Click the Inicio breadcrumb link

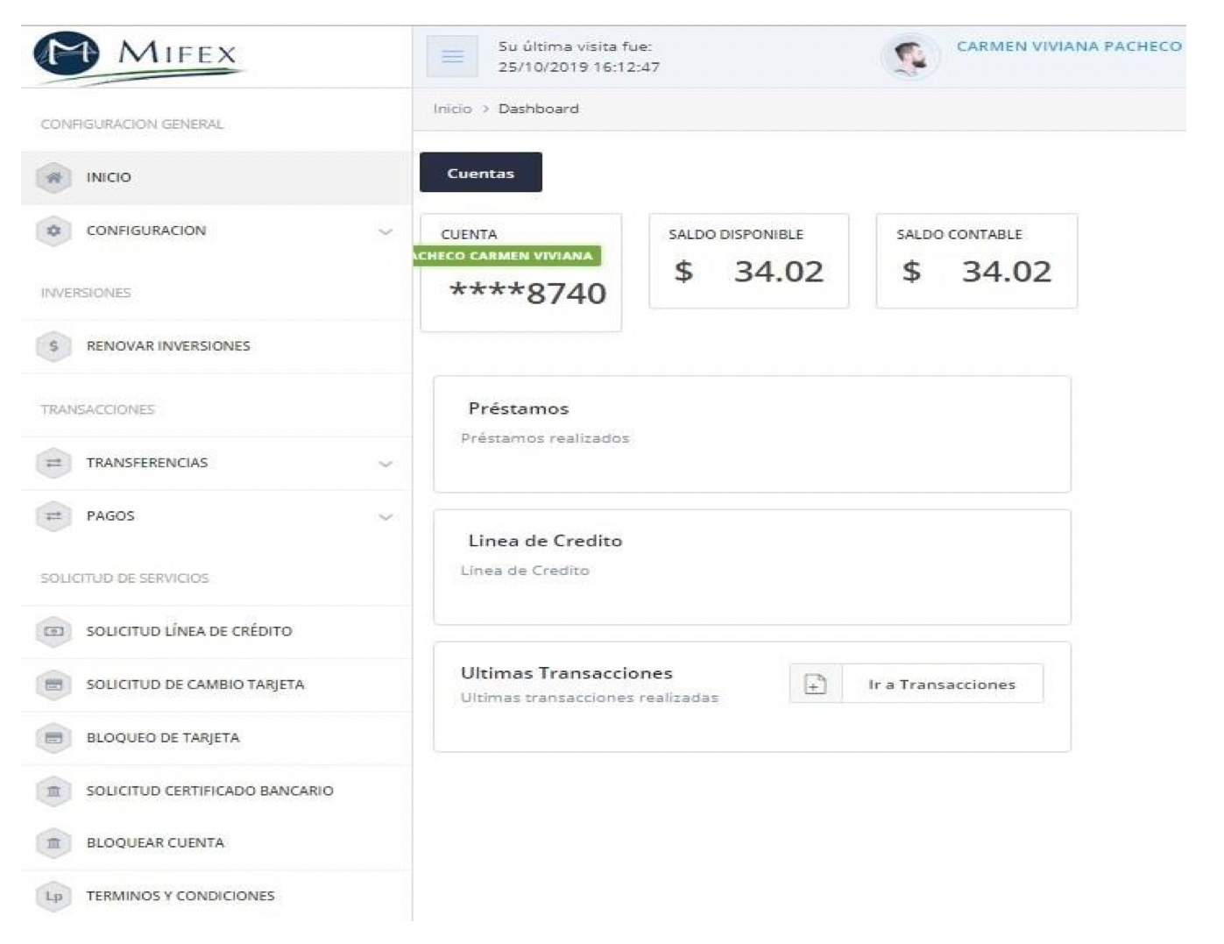click(x=452, y=109)
